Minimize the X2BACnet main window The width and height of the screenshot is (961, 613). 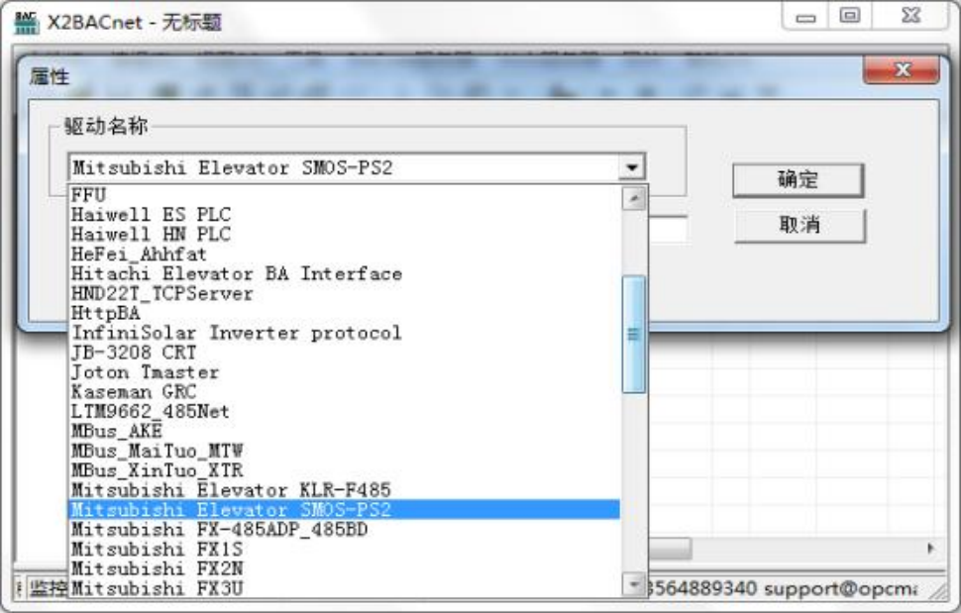[x=805, y=17]
